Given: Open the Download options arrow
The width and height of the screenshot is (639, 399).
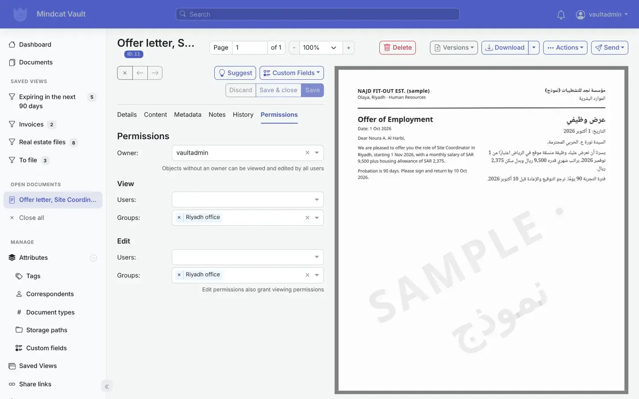Looking at the screenshot, I should [534, 47].
